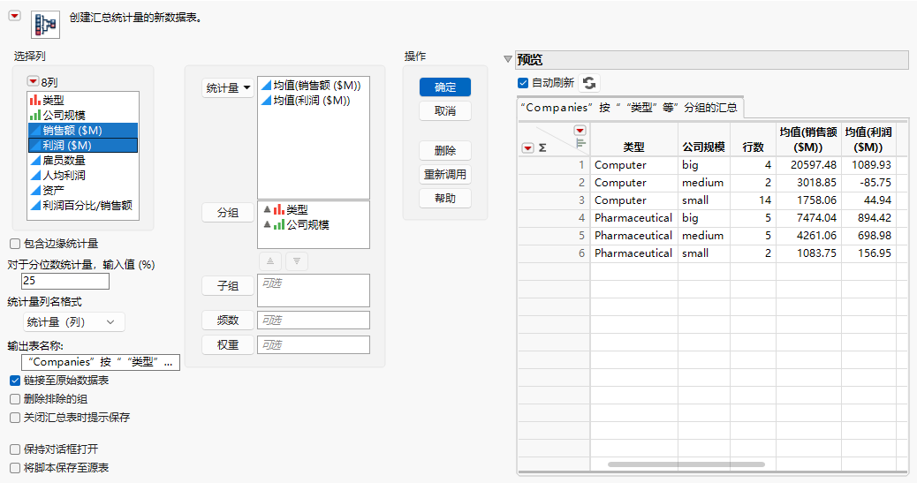Click the 分组 button

(x=228, y=213)
